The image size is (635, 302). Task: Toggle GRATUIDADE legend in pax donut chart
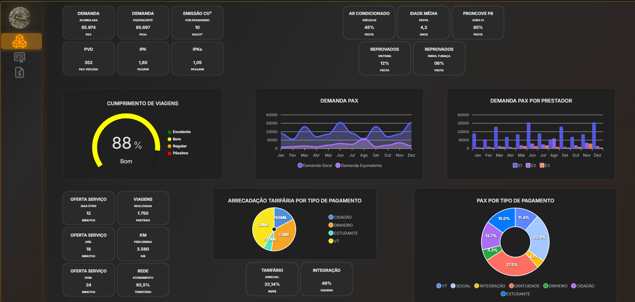524,286
